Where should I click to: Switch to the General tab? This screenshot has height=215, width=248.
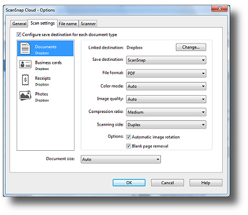(x=19, y=24)
